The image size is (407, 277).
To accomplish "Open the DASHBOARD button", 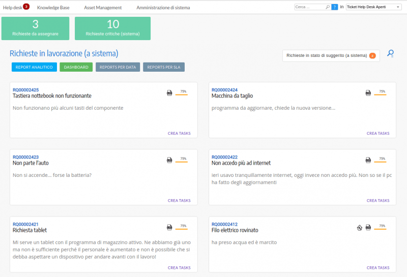I will point(76,67).
